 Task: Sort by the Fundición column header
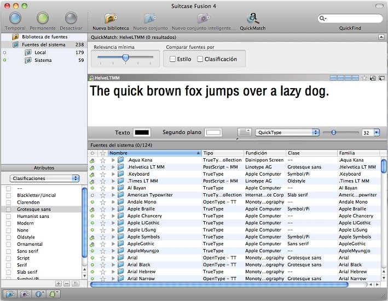(x=265, y=153)
